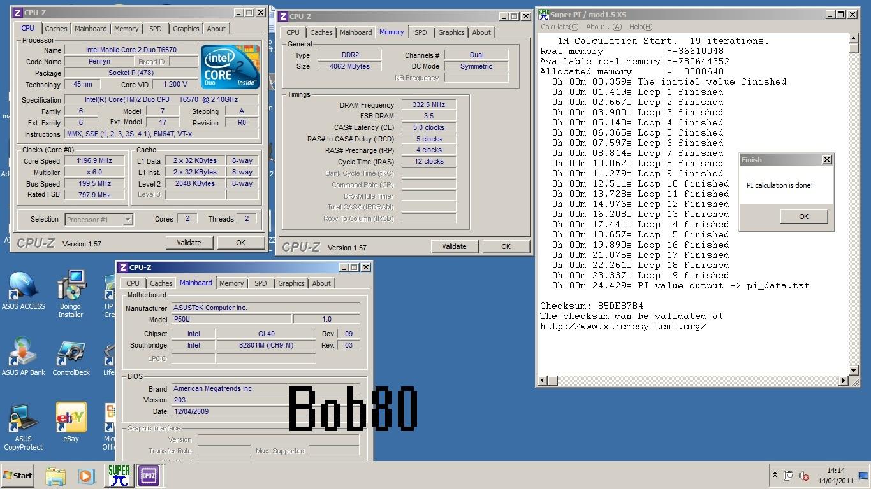
Task: Open Help menu in Super PI
Action: (x=640, y=27)
